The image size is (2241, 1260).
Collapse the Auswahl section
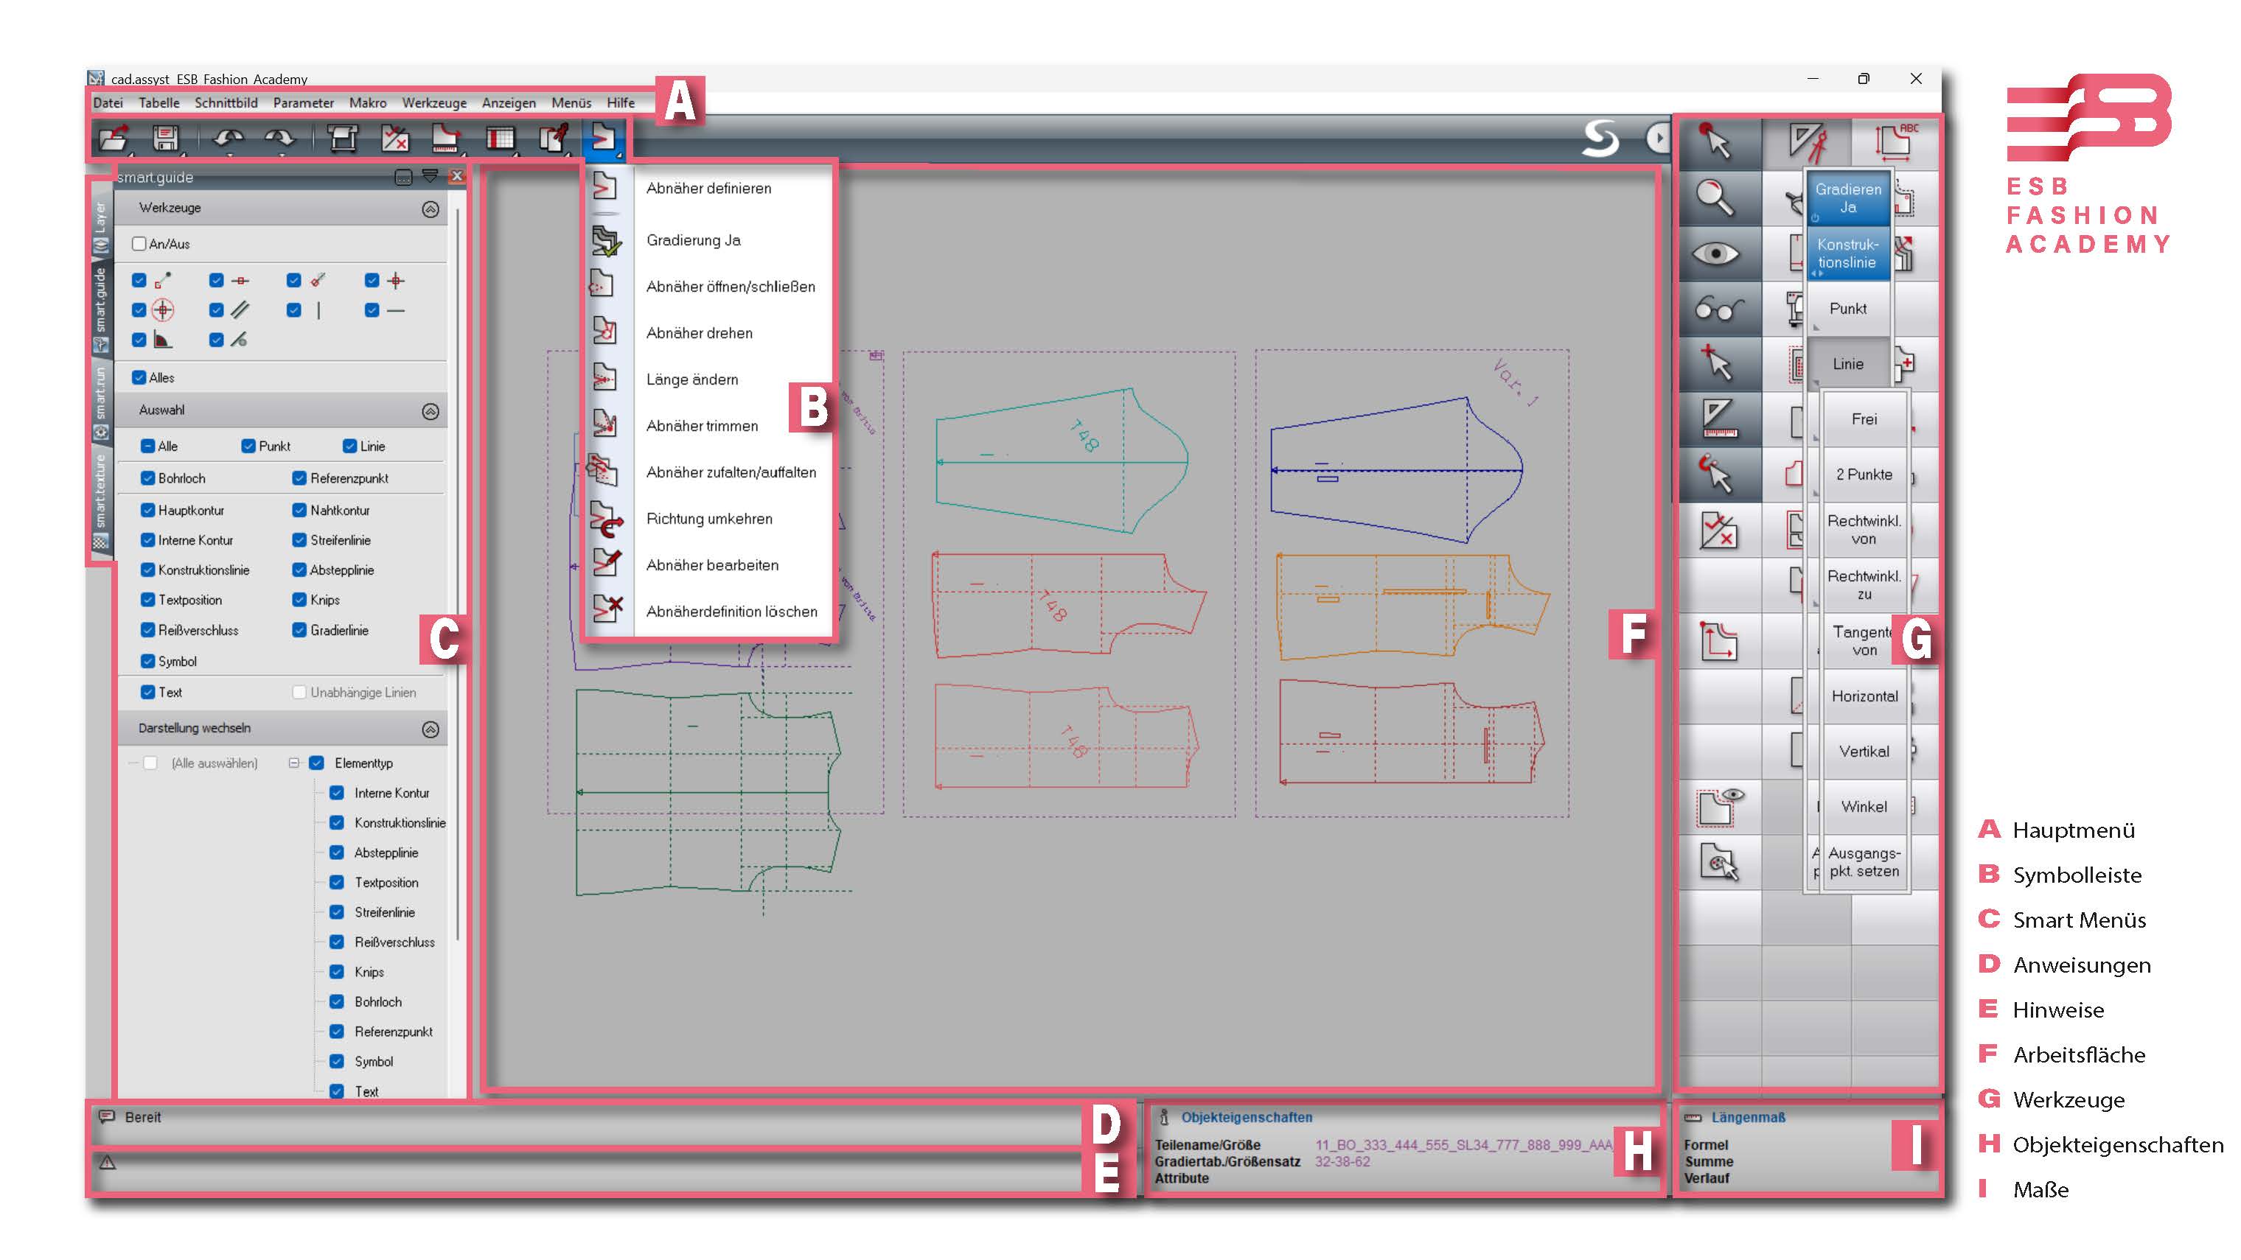tap(431, 411)
